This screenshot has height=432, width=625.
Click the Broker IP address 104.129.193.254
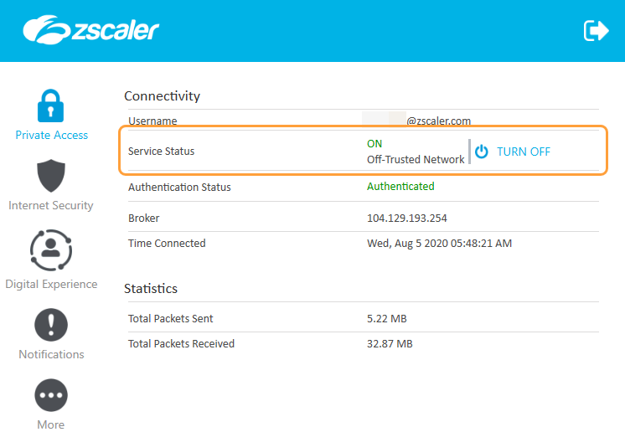click(405, 218)
